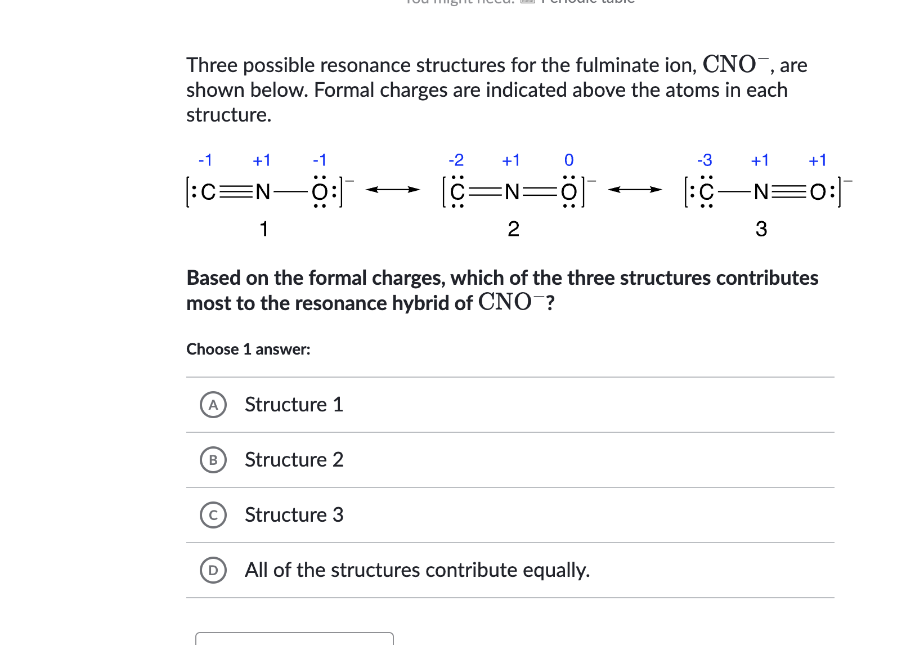Image resolution: width=915 pixels, height=645 pixels.
Task: Choose radio button B
Action: [x=213, y=460]
